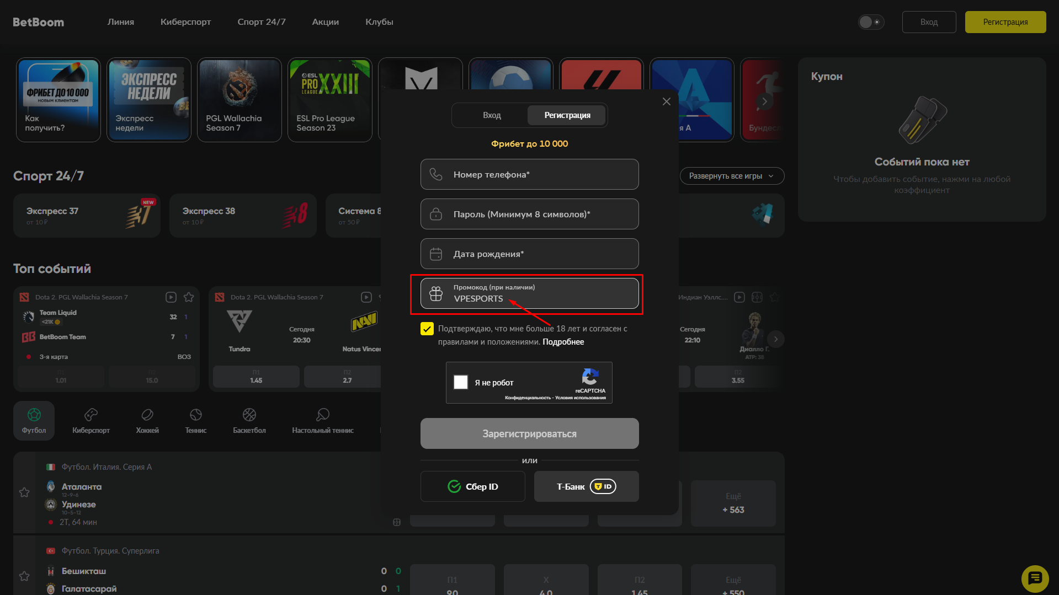This screenshot has width=1059, height=595.
Task: Close the registration dialog
Action: [x=667, y=101]
